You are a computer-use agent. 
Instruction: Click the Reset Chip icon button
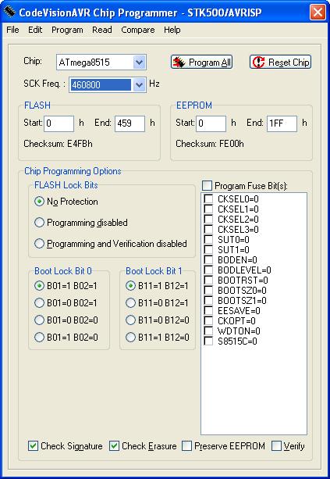tap(280, 62)
